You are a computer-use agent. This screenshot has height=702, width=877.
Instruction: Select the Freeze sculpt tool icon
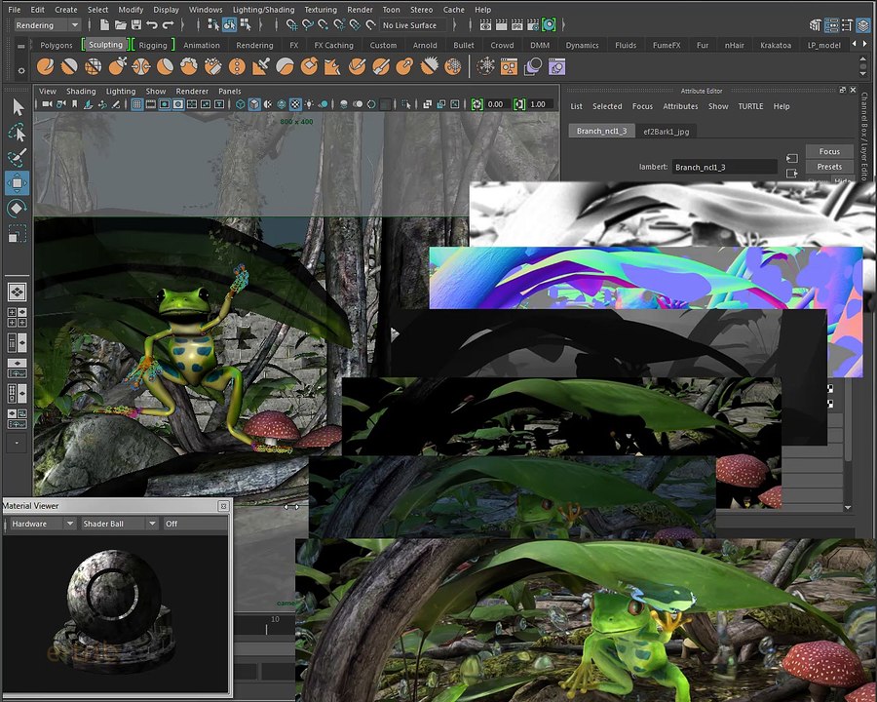coord(453,66)
